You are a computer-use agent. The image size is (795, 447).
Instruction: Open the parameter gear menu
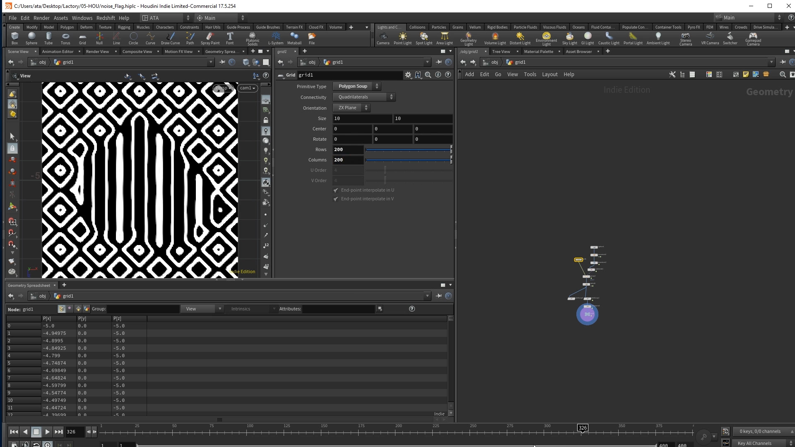(x=408, y=75)
